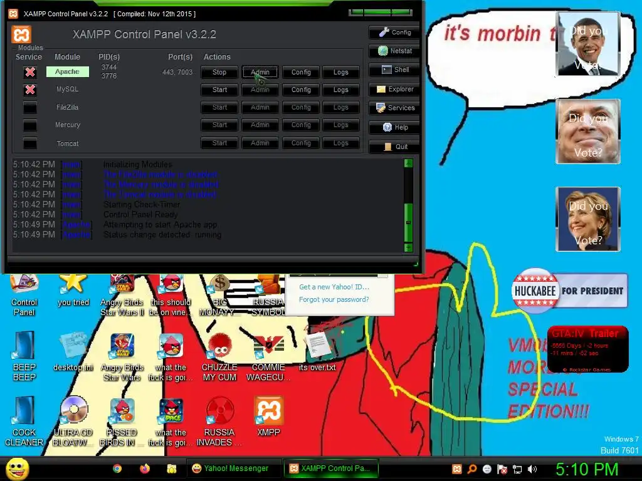This screenshot has height=481, width=642.
Task: Click the scroll-down arrow of the log
Action: coord(408,247)
